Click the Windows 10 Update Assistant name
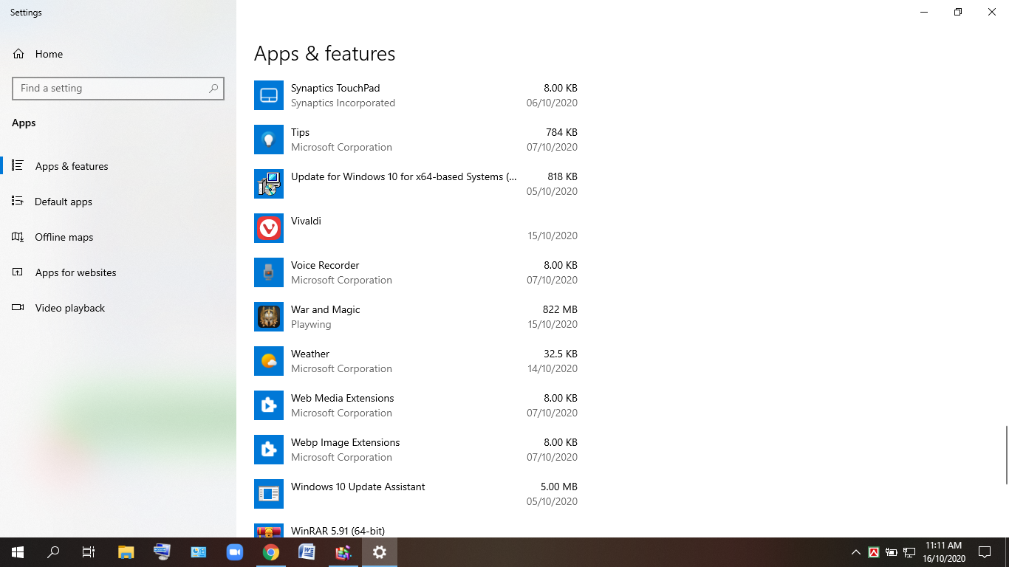The width and height of the screenshot is (1009, 567). pyautogui.click(x=358, y=487)
